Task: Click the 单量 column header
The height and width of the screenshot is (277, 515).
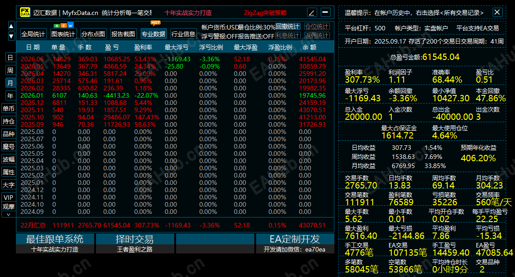Action: (59, 47)
